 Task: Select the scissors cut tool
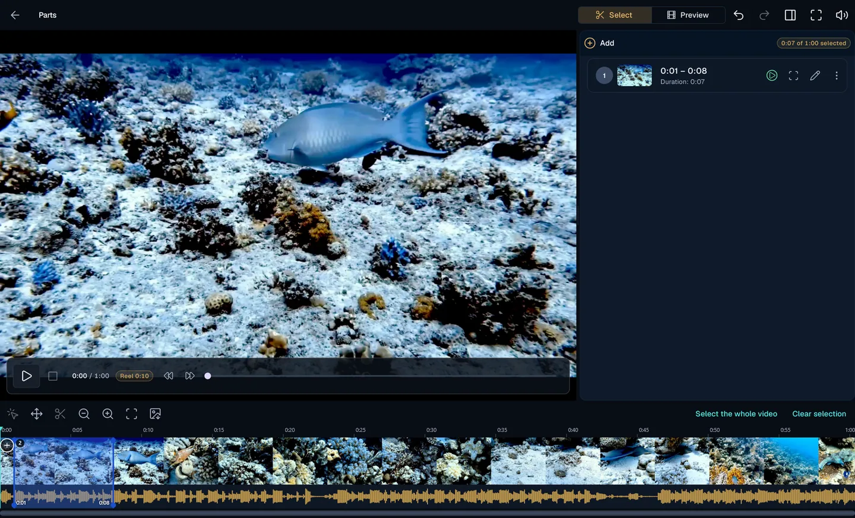(x=60, y=414)
